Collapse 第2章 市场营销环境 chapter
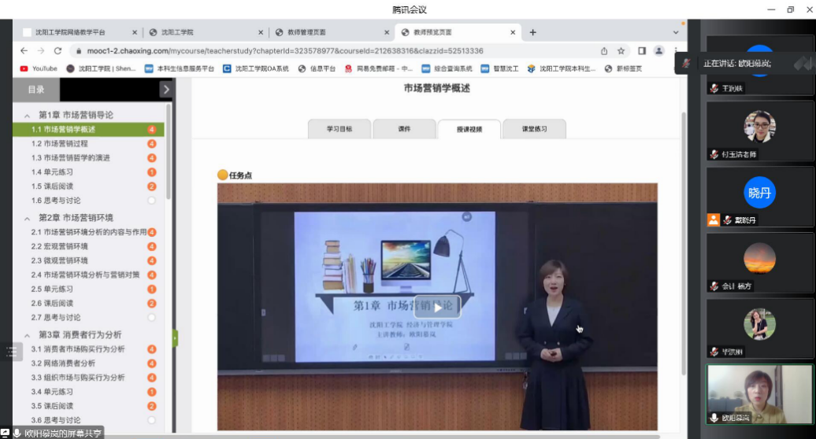Screen dimensions: 816x439 pos(27,218)
